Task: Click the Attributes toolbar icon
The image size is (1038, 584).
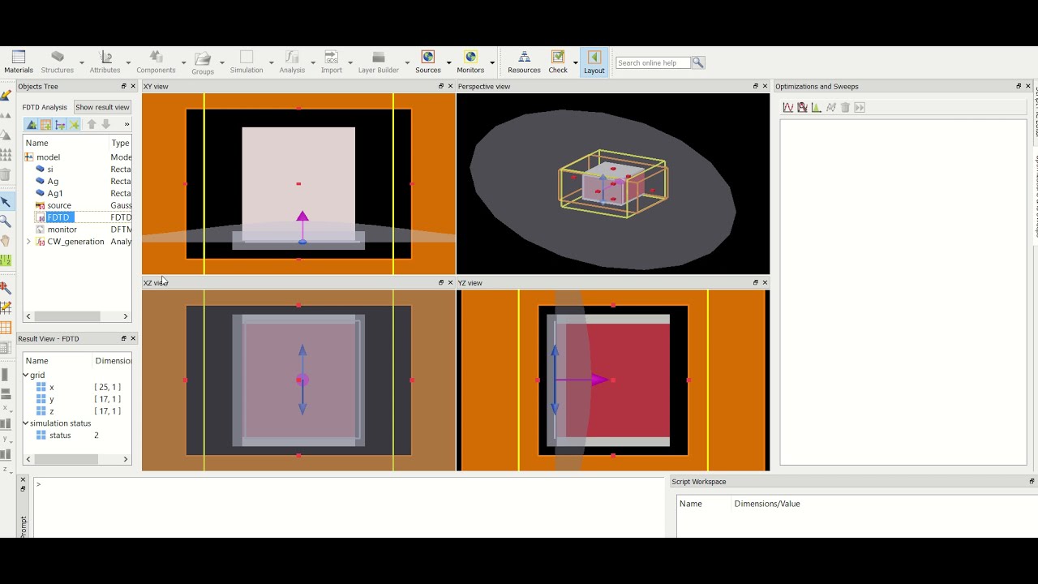Action: point(105,57)
